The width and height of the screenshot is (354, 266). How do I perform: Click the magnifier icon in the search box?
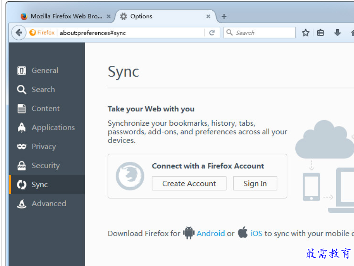coord(229,33)
